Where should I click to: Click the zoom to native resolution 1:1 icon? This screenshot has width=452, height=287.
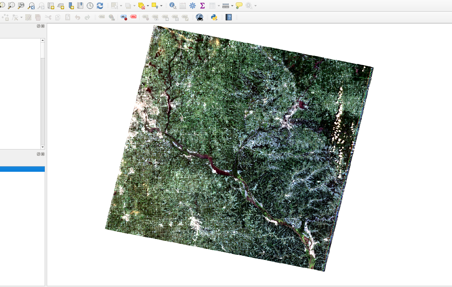[x=21, y=5]
